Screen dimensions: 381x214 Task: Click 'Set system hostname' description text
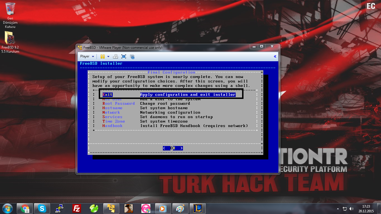click(164, 108)
